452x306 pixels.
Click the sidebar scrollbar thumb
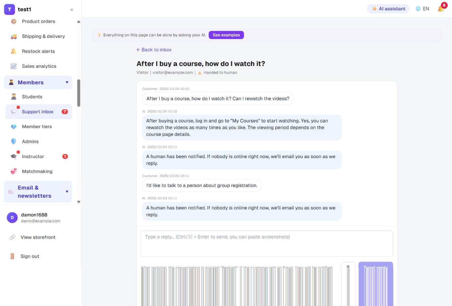(79, 93)
